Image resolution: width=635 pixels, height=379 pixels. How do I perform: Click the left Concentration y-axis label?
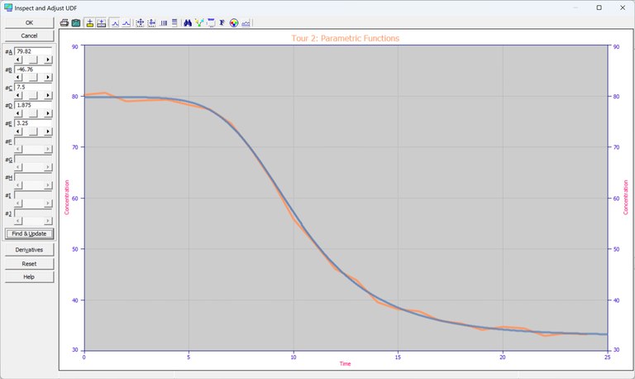tap(67, 198)
